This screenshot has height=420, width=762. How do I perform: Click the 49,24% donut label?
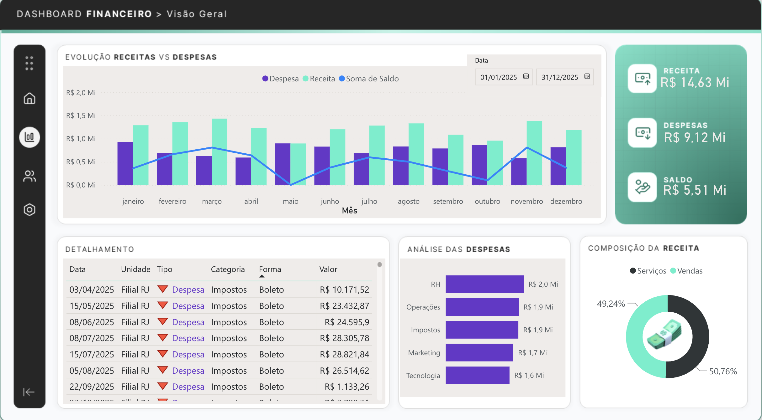pyautogui.click(x=611, y=304)
